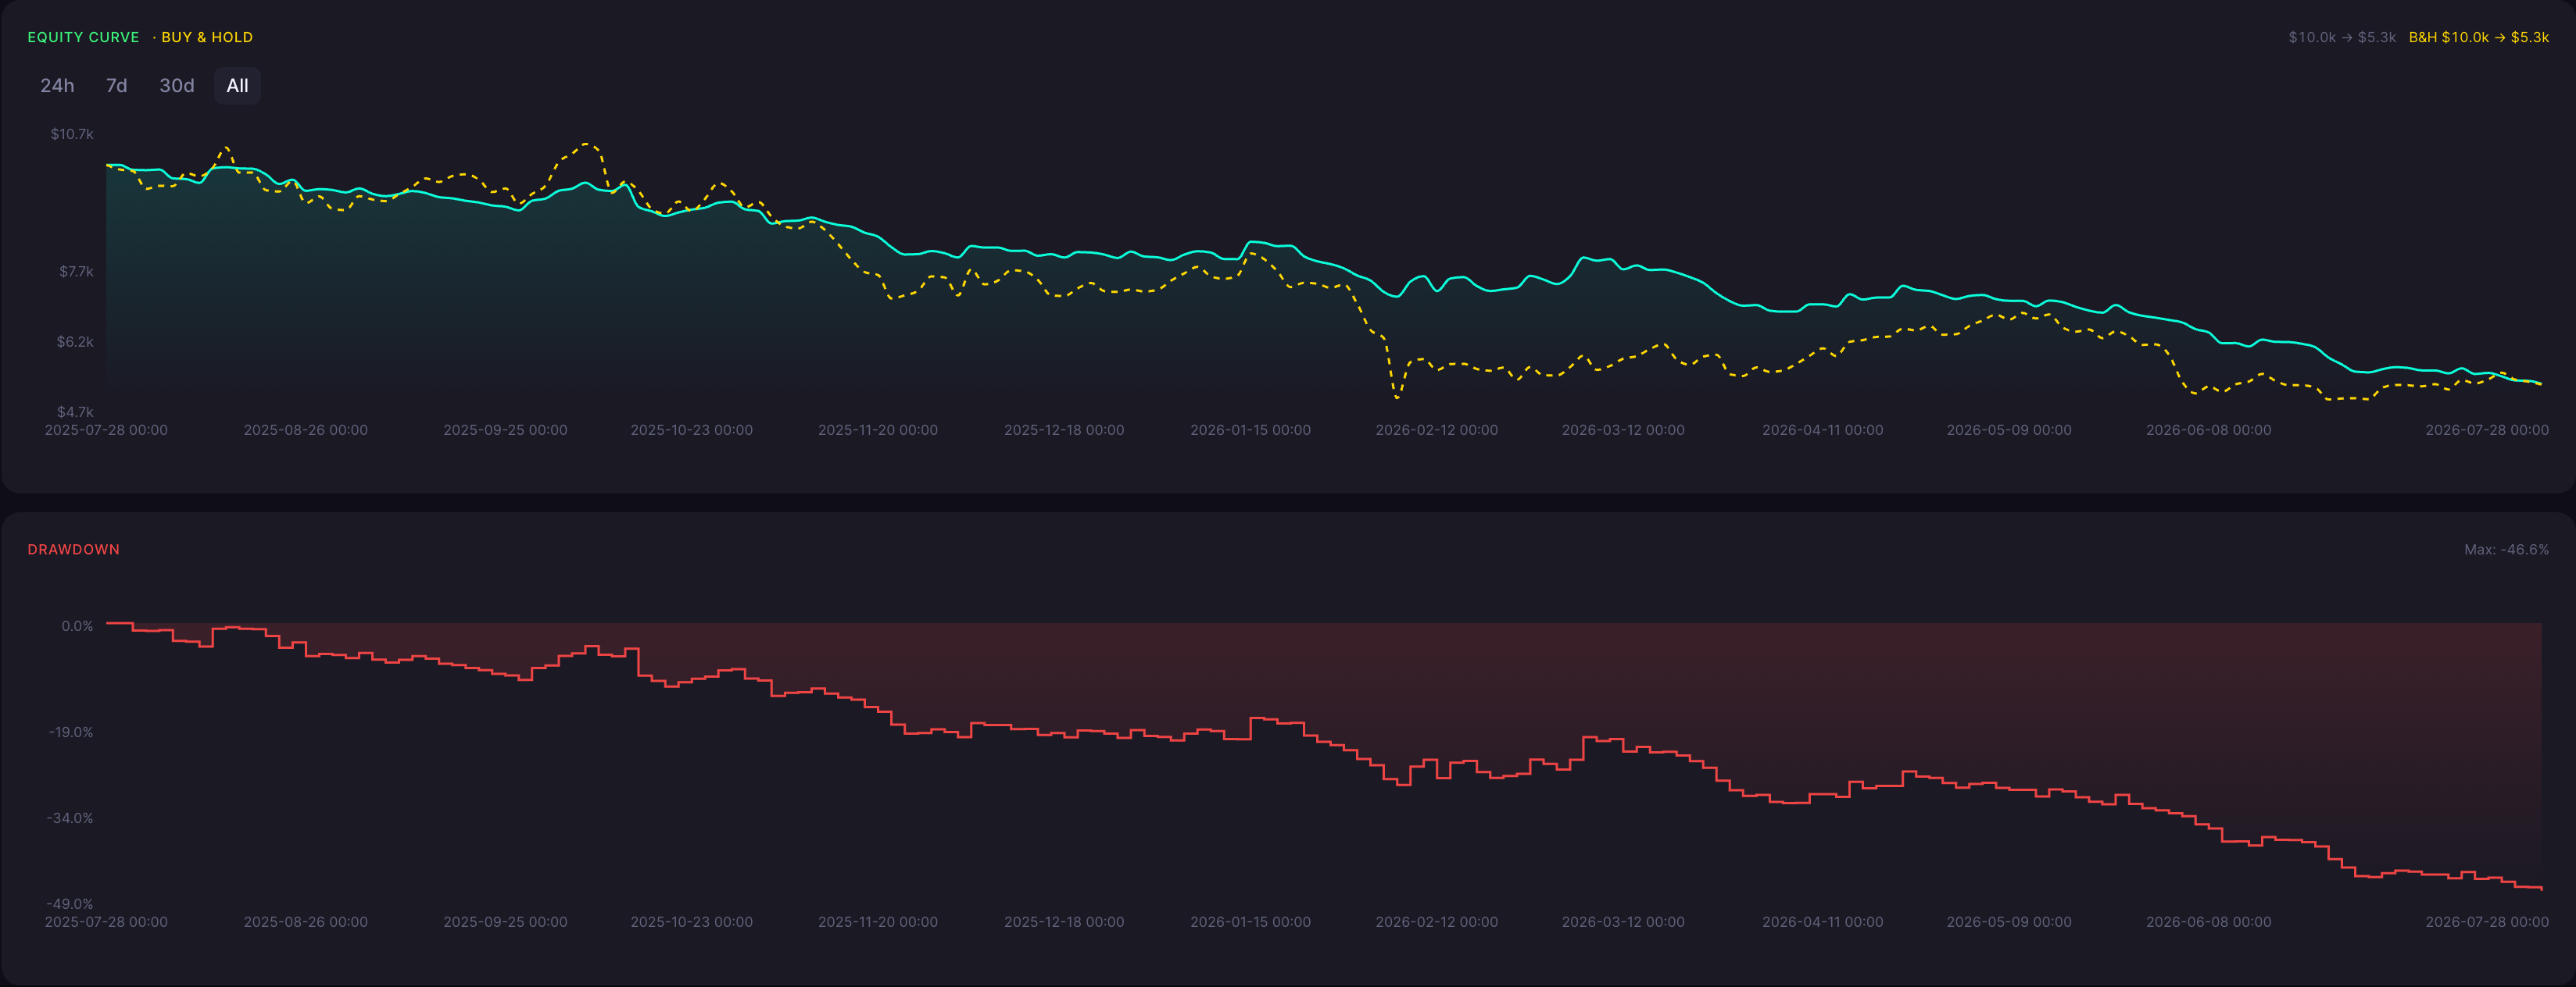Click the $10.7k equity axis label
This screenshot has height=987, width=2576.
(72, 134)
